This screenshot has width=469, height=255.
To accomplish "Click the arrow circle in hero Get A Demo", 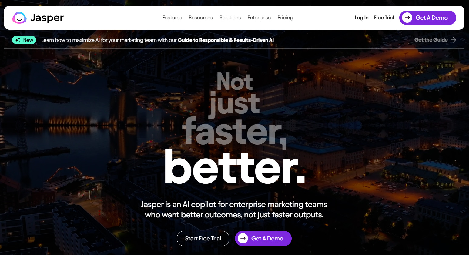I will pyautogui.click(x=243, y=238).
